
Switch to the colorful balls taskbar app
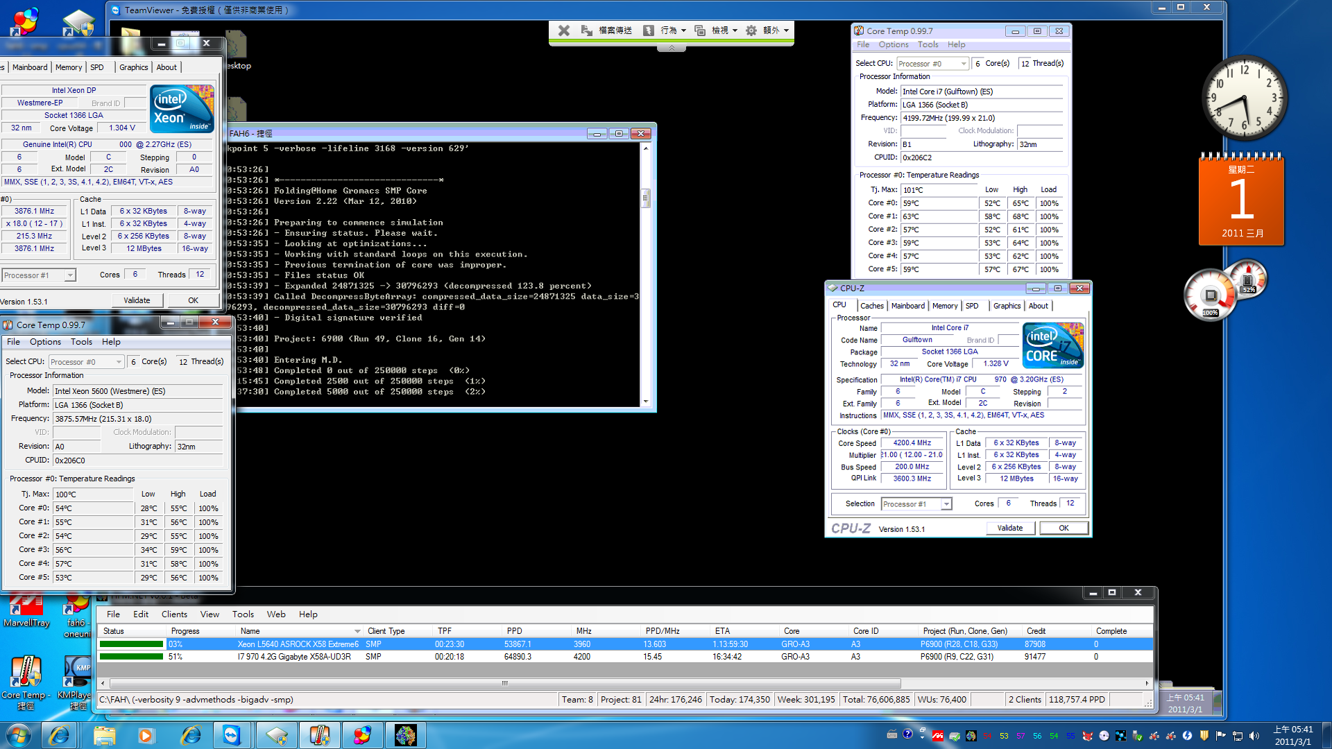pyautogui.click(x=362, y=734)
